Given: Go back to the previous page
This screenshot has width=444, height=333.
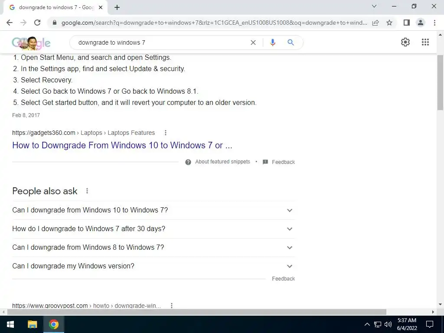Looking at the screenshot, I should click(10, 23).
